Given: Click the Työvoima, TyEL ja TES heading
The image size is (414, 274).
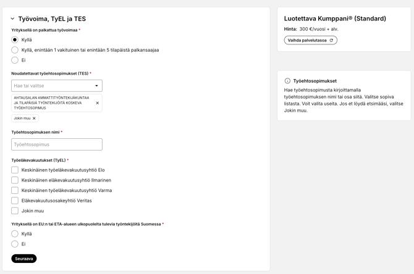Looking at the screenshot, I should coord(52,19).
